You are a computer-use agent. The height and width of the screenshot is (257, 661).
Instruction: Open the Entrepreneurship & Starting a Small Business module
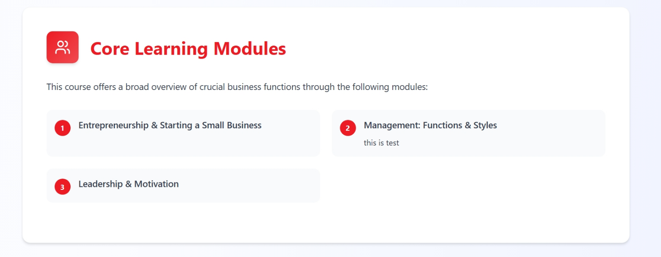[x=170, y=125]
